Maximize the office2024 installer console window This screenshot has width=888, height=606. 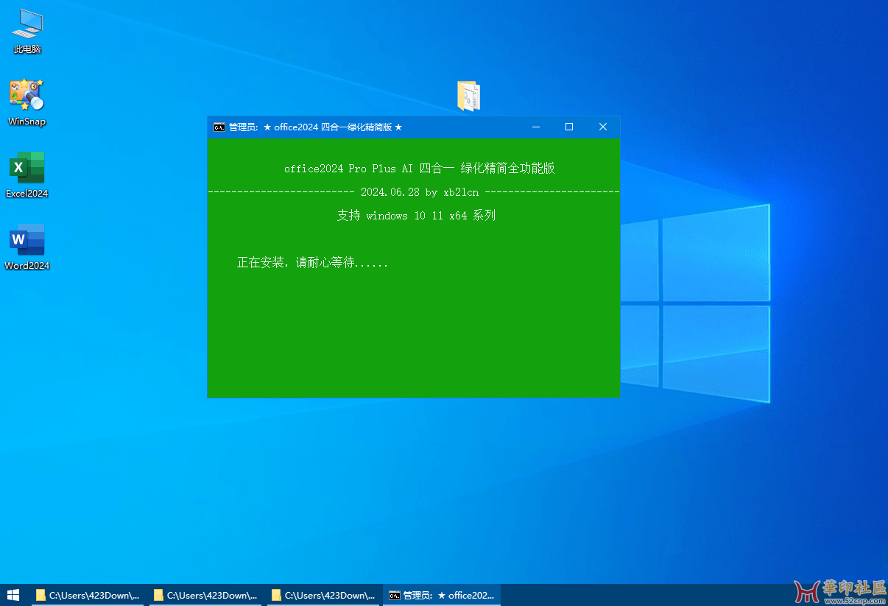pos(569,127)
